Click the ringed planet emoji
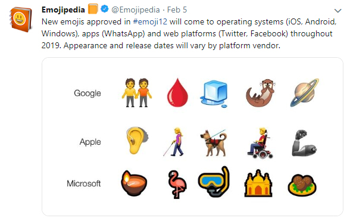The height and width of the screenshot is (218, 347). tap(305, 92)
